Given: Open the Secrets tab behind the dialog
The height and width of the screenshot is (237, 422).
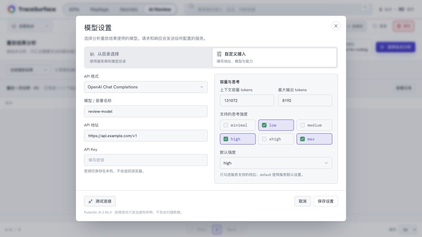Looking at the screenshot, I should point(128,9).
